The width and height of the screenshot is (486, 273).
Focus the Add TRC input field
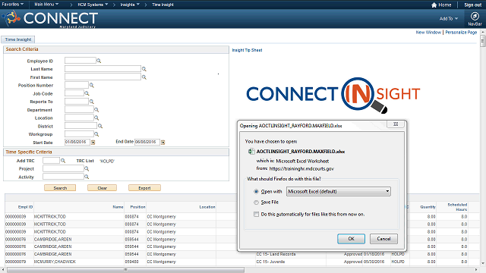click(x=51, y=160)
